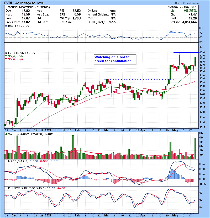This screenshot has width=210, height=218.
Task: Click the Chg value +1.47
Action: 192,14
